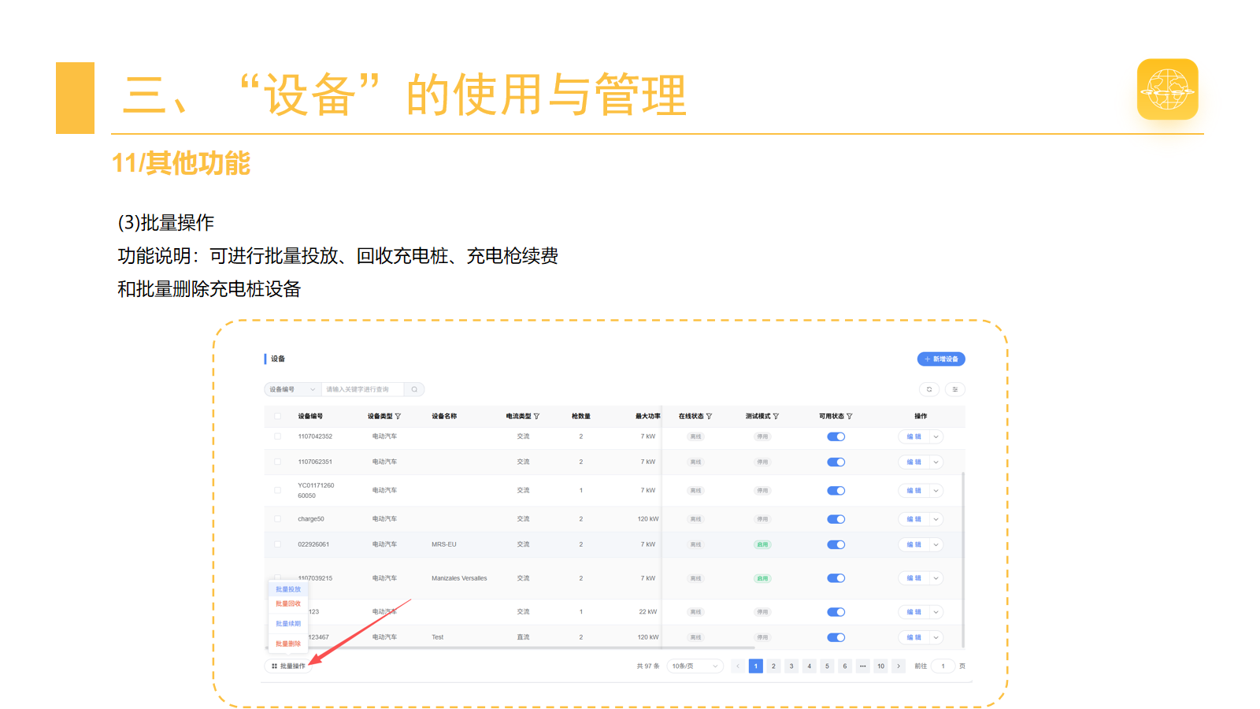Check the row charge50 checkbox
This screenshot has height=709, width=1260.
(x=277, y=519)
